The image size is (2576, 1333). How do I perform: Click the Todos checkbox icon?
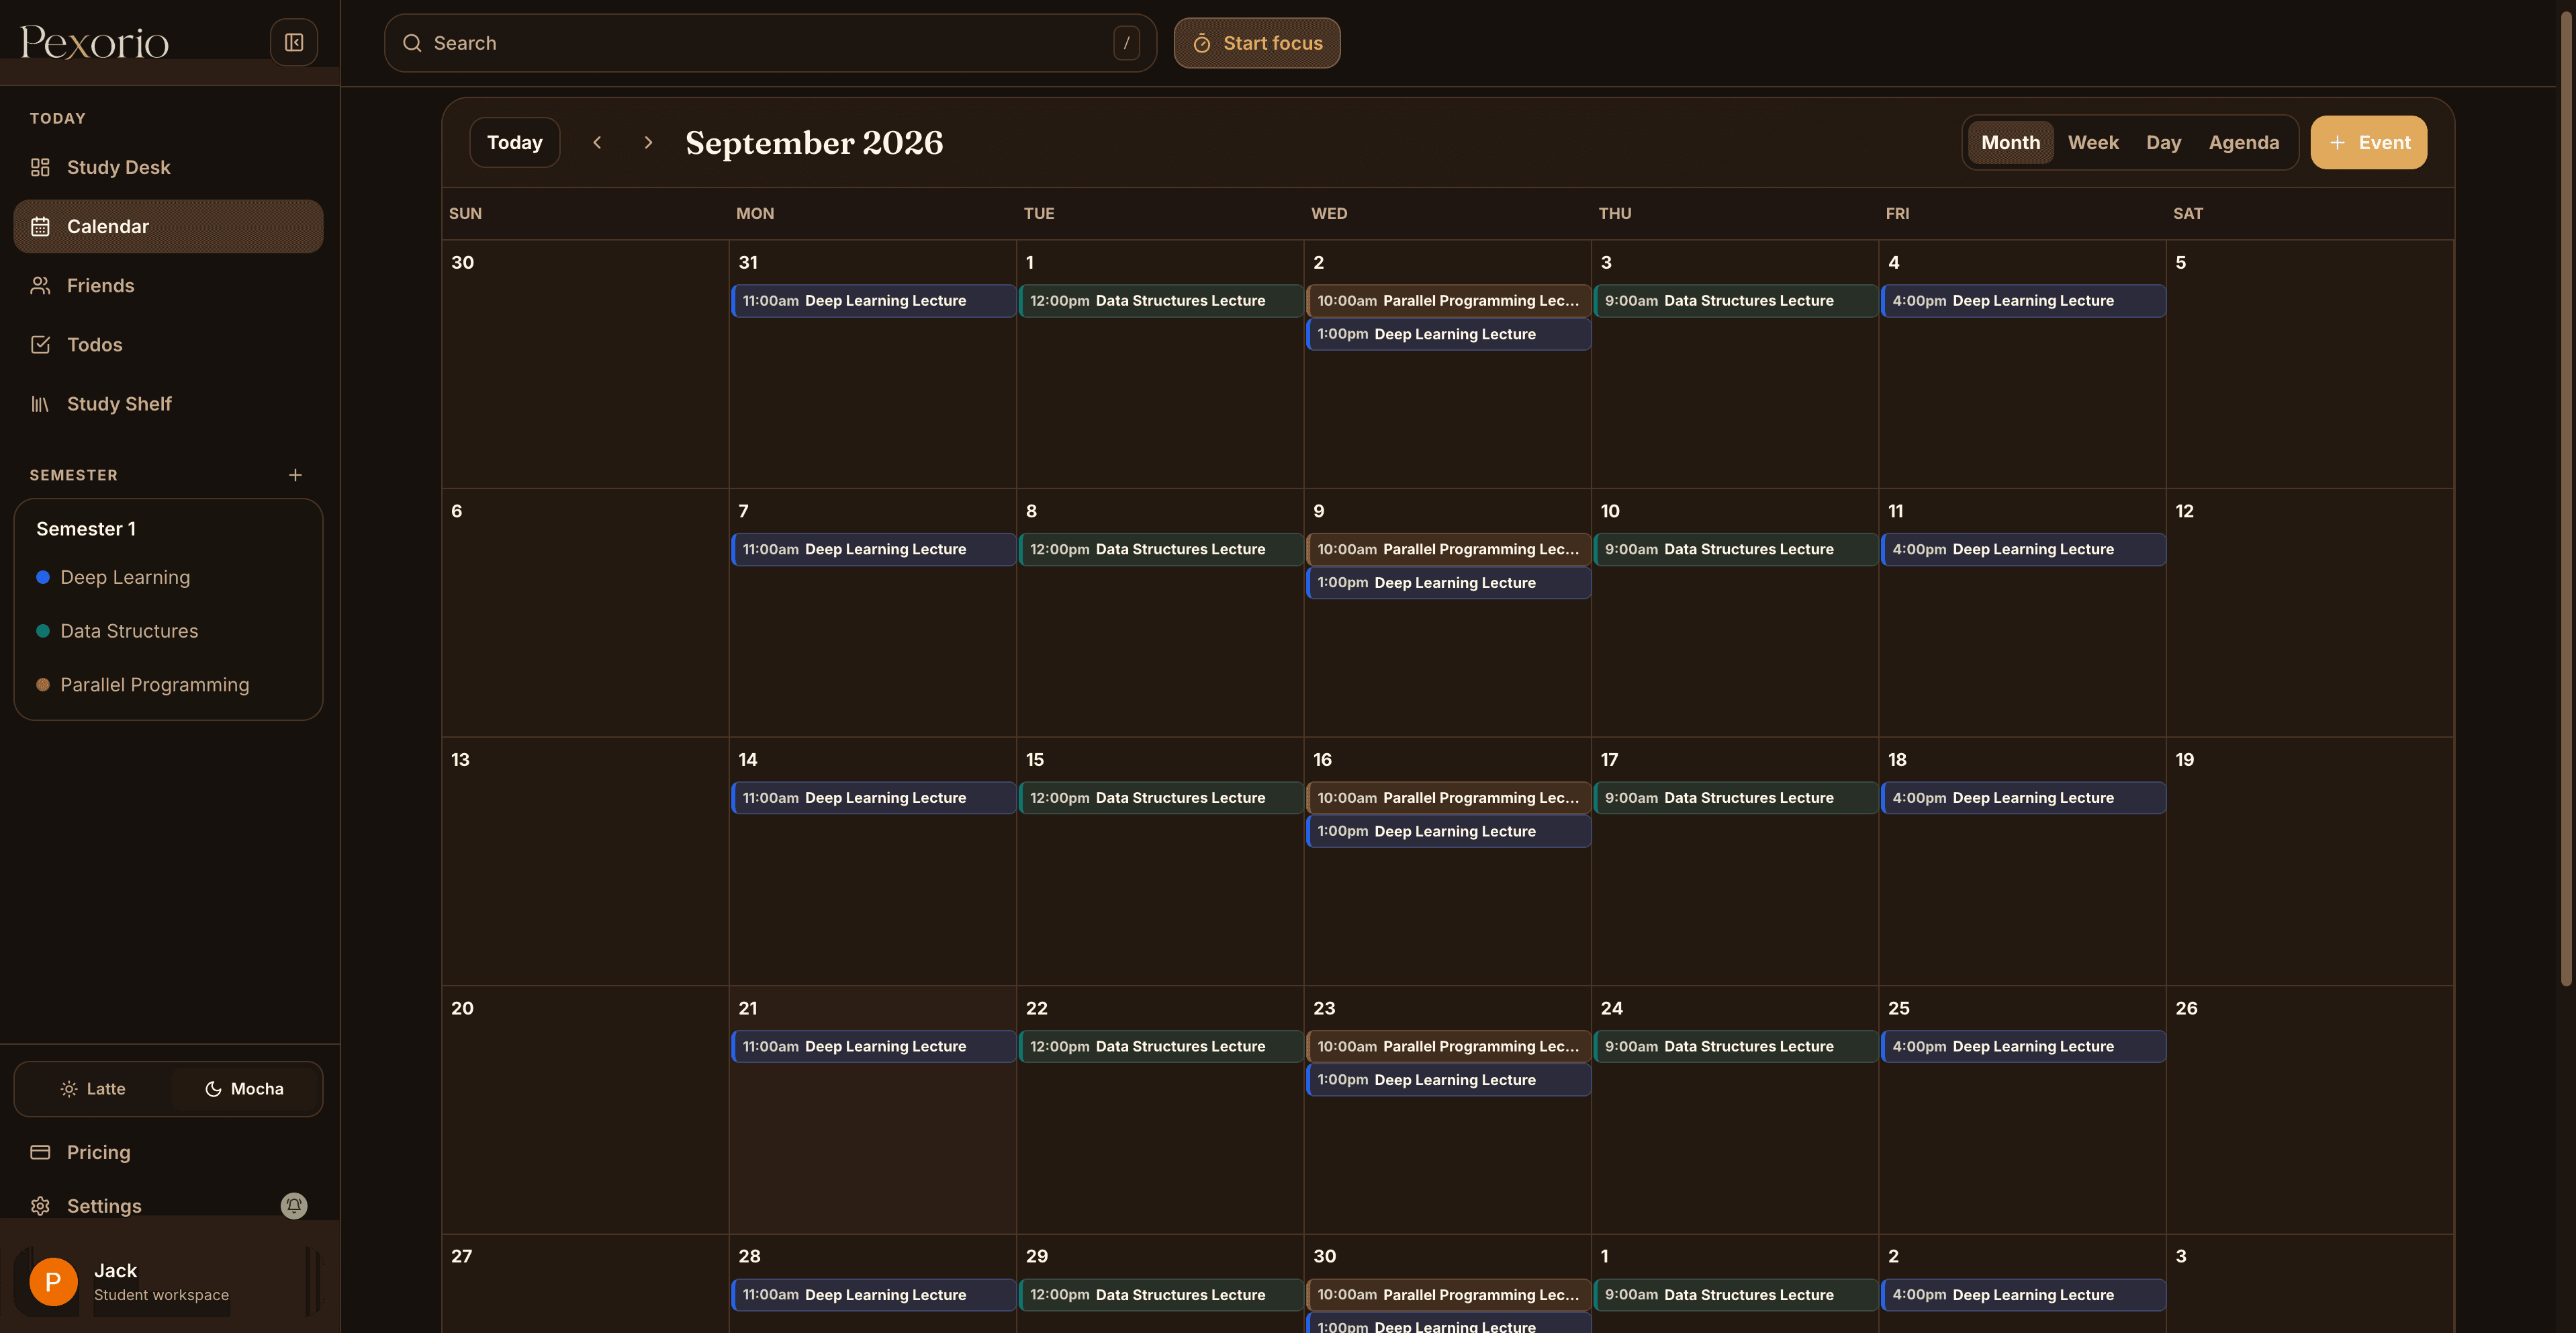coord(40,344)
